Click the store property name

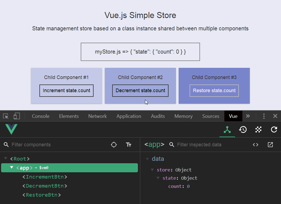pos(163,170)
